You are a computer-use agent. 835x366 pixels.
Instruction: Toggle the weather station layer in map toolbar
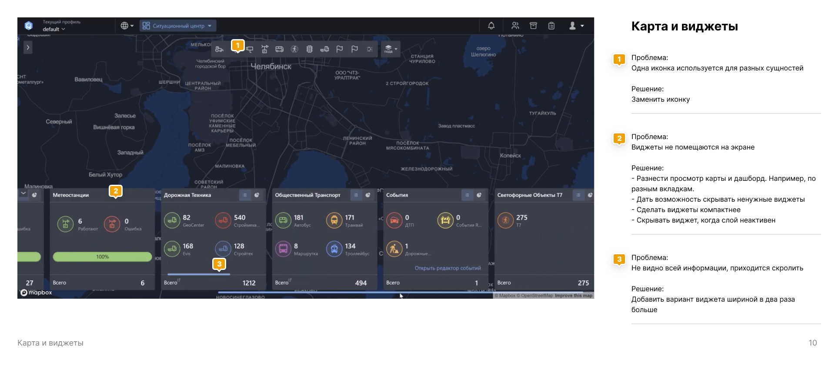tap(264, 49)
